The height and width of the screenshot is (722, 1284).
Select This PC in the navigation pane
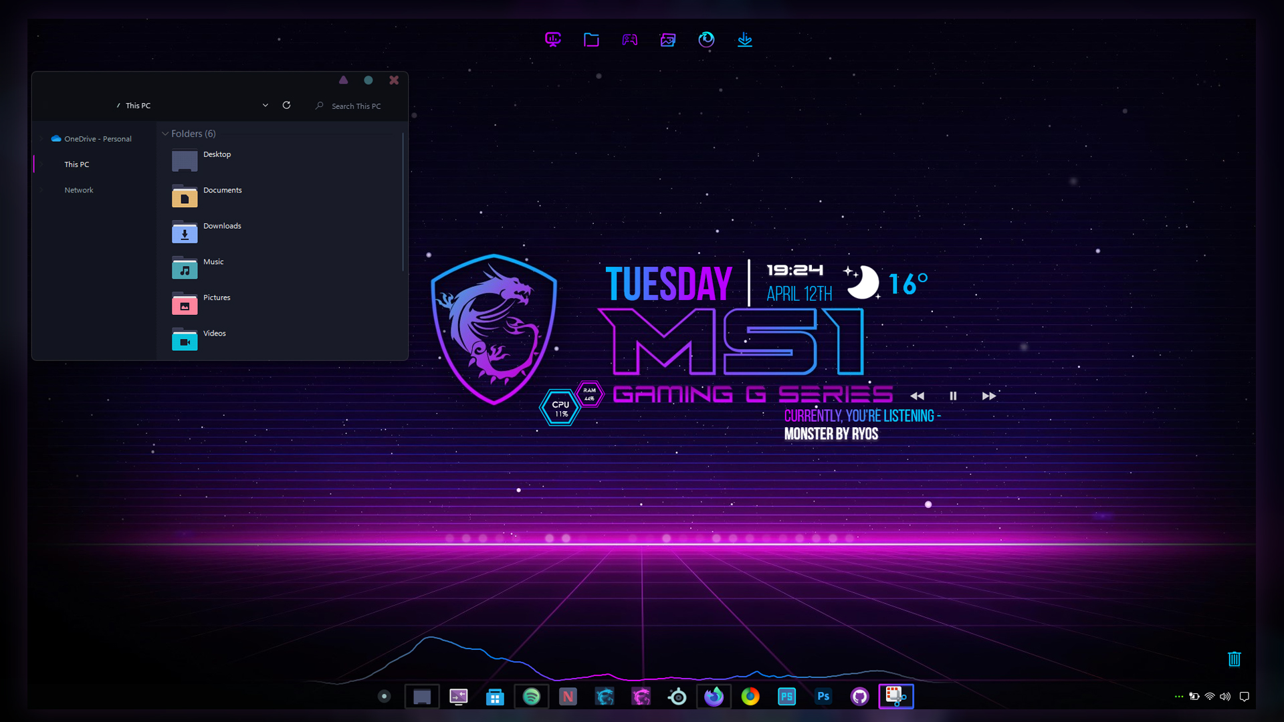[x=76, y=164]
